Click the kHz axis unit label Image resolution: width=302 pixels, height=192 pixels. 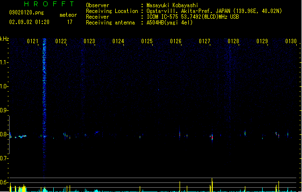point(4,39)
